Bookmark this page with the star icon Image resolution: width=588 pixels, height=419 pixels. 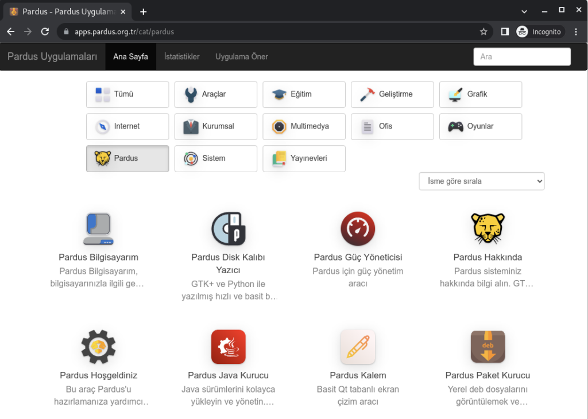coord(483,32)
